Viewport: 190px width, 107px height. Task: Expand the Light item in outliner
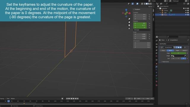point(160,12)
